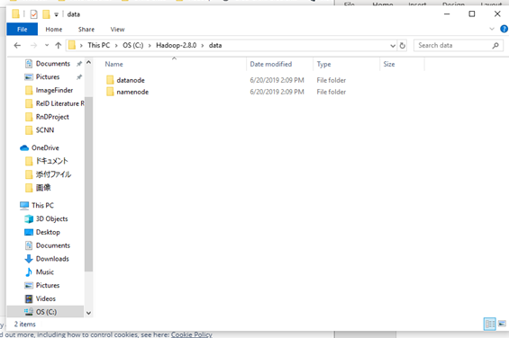
Task: Expand chevron after This PC breadcrumb
Action: (x=116, y=45)
